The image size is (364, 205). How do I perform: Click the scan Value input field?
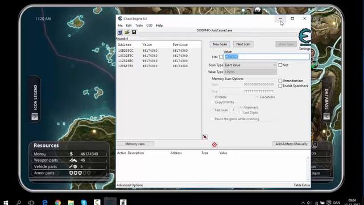(x=267, y=57)
